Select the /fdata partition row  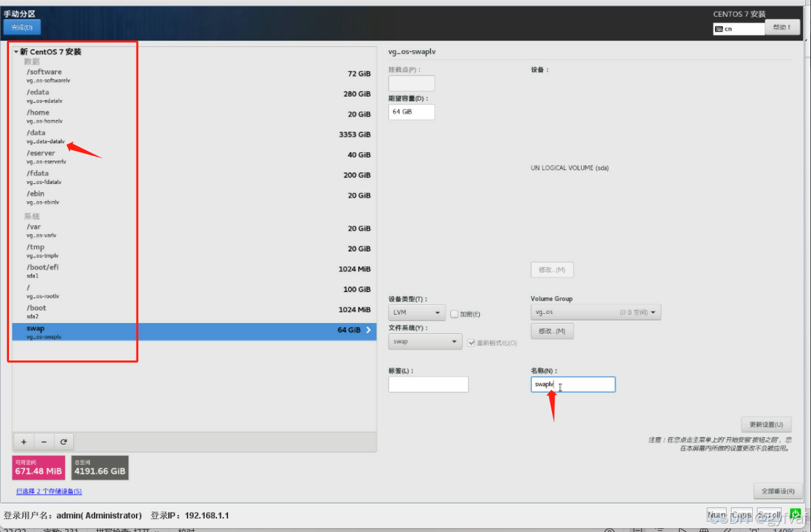[x=194, y=177]
